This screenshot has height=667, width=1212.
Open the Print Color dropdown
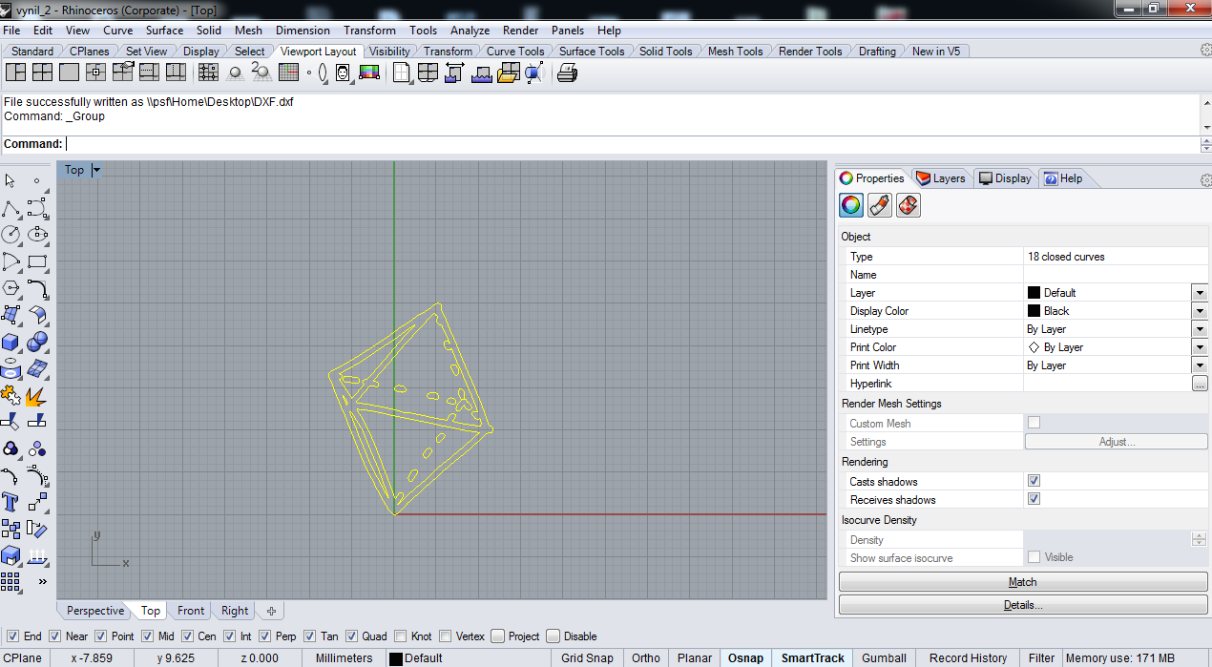pyautogui.click(x=1200, y=347)
